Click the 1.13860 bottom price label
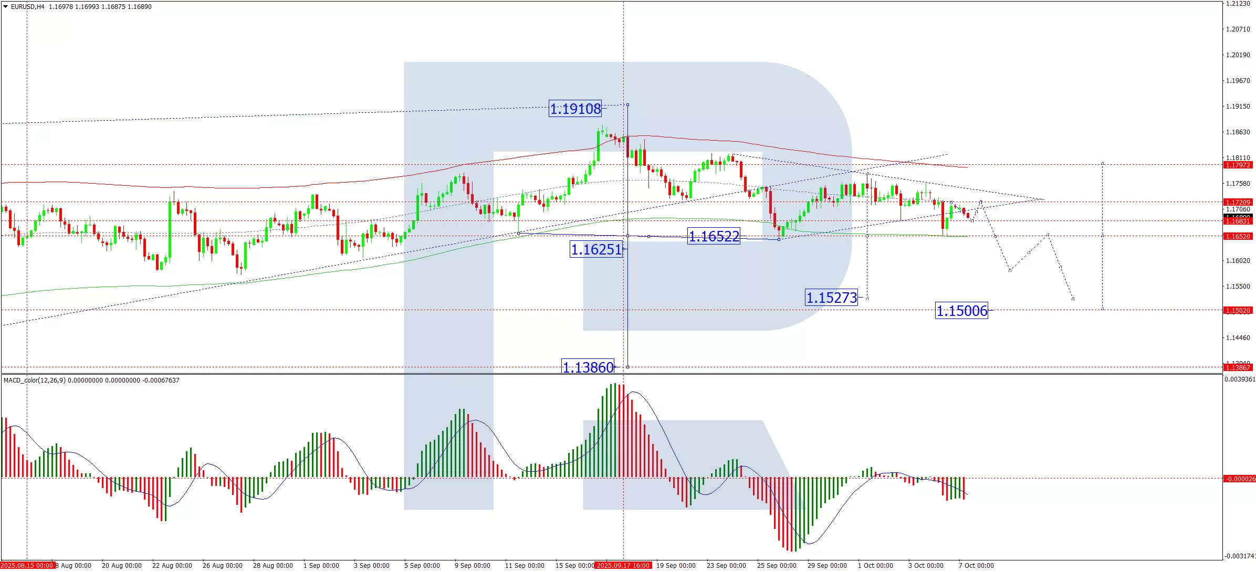 [x=588, y=367]
